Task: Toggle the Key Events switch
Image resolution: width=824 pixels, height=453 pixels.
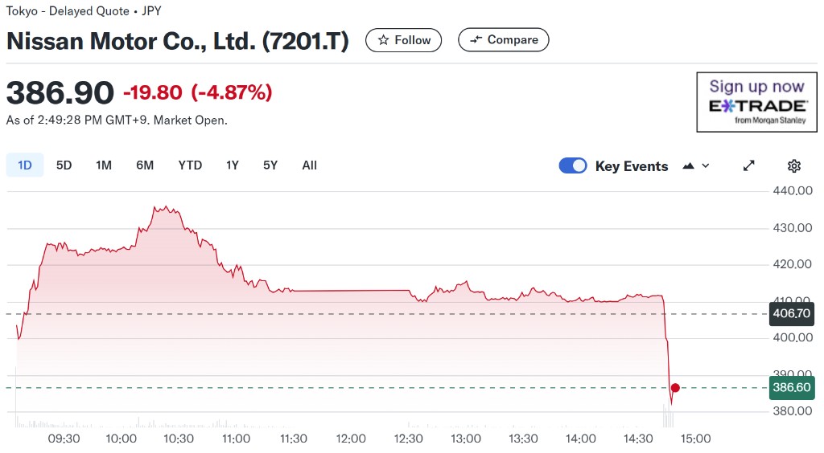Action: [573, 165]
